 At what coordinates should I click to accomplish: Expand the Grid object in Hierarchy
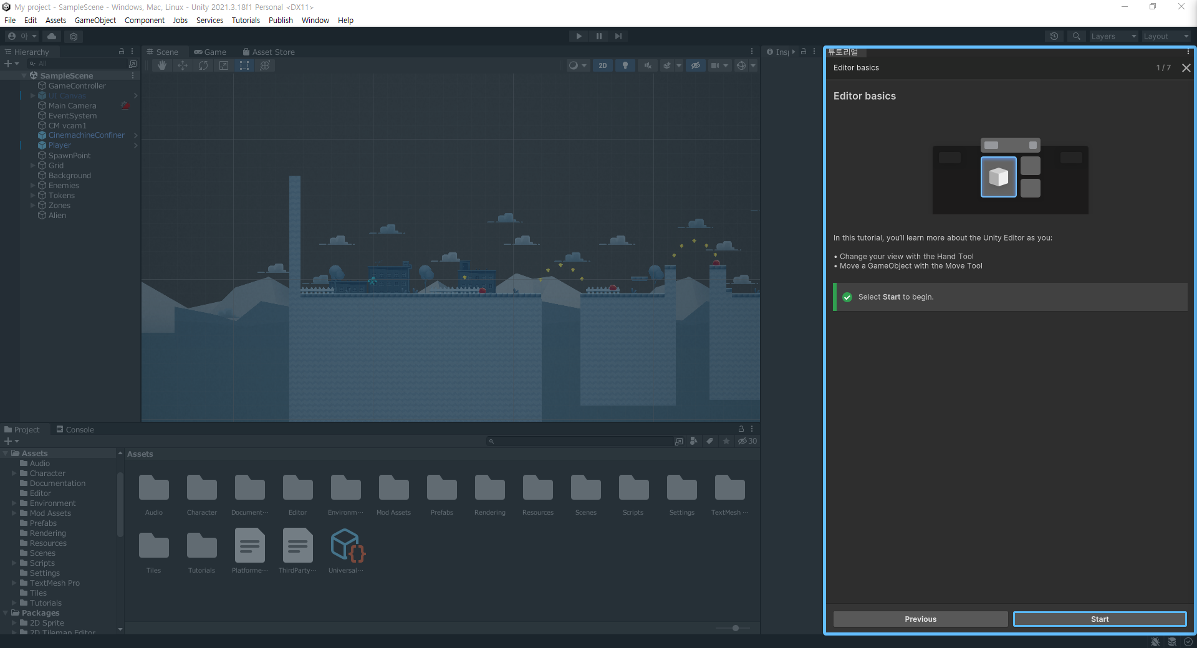(32, 166)
